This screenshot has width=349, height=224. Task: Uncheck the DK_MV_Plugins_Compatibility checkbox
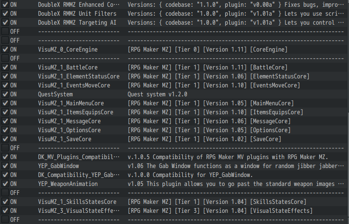click(5, 157)
